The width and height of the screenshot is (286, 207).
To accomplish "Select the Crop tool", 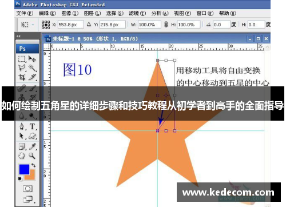I will (x=22, y=77).
